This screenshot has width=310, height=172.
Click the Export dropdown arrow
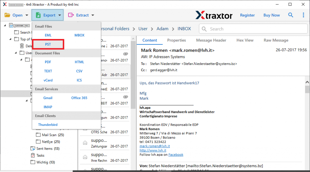point(60,15)
